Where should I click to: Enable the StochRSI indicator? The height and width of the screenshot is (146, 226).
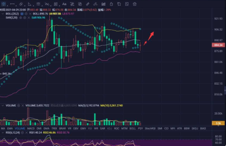[x=150, y=129]
